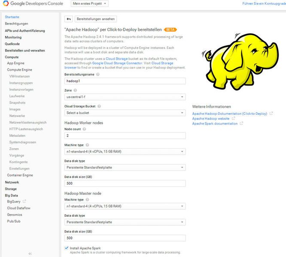The image size is (286, 257).
Task: Click the Node count input field
Action: (125, 135)
